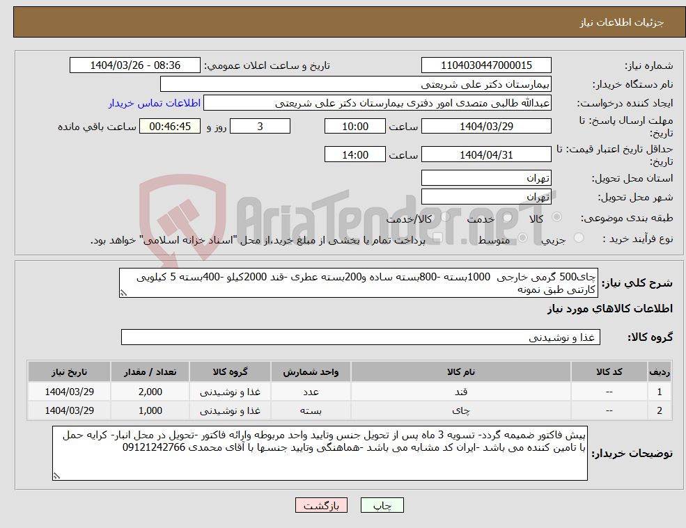Click the تعداد / مقدار column header
Image resolution: width=686 pixels, height=528 pixels.
[x=150, y=372]
